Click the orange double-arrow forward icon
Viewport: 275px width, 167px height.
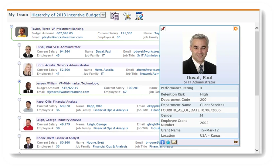(x=236, y=142)
